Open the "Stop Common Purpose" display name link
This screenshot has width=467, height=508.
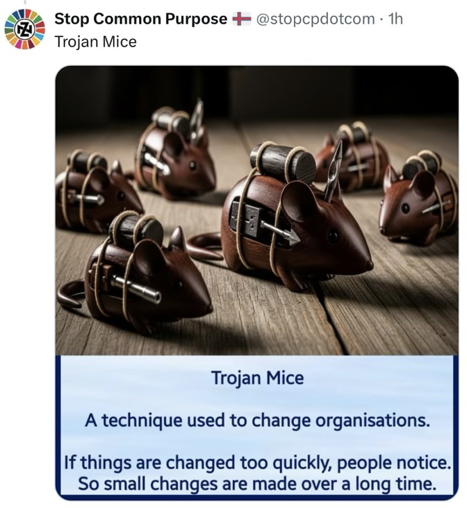140,19
